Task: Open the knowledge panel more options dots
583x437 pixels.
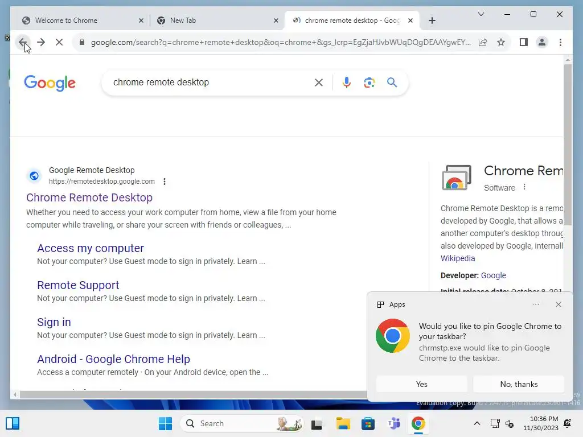Action: (524, 187)
